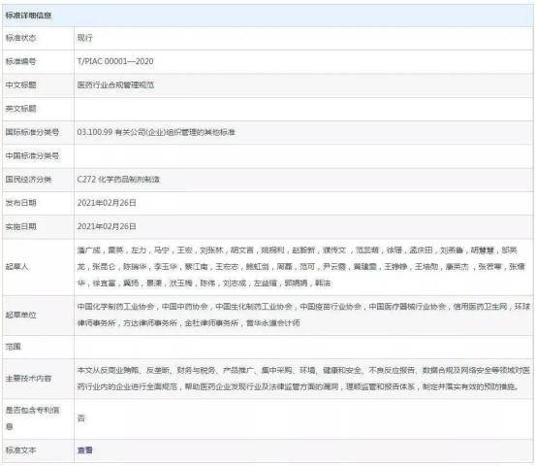
Task: Click the 主要技术内容 description text
Action: [x=303, y=379]
